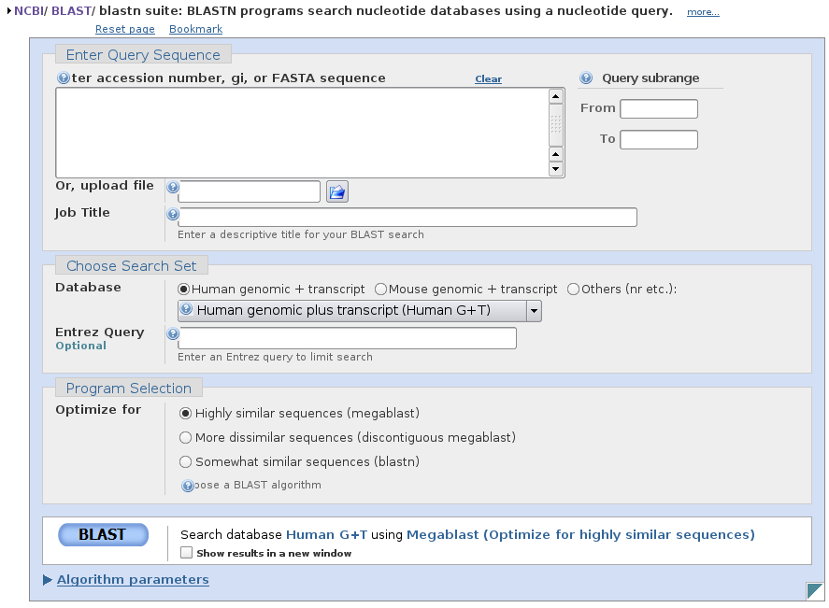The width and height of the screenshot is (829, 608).
Task: Click the corner resize icon at bottom right
Action: 814,590
